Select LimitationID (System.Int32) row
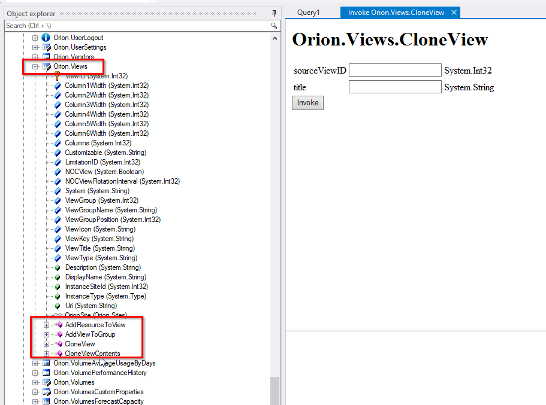Image resolution: width=546 pixels, height=405 pixels. [102, 162]
